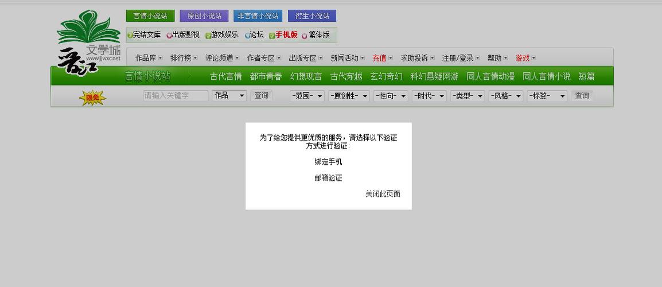Open the -标签- dropdown

547,96
